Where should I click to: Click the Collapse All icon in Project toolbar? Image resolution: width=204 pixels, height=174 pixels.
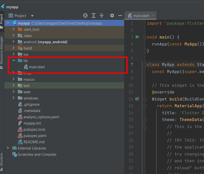102,15
